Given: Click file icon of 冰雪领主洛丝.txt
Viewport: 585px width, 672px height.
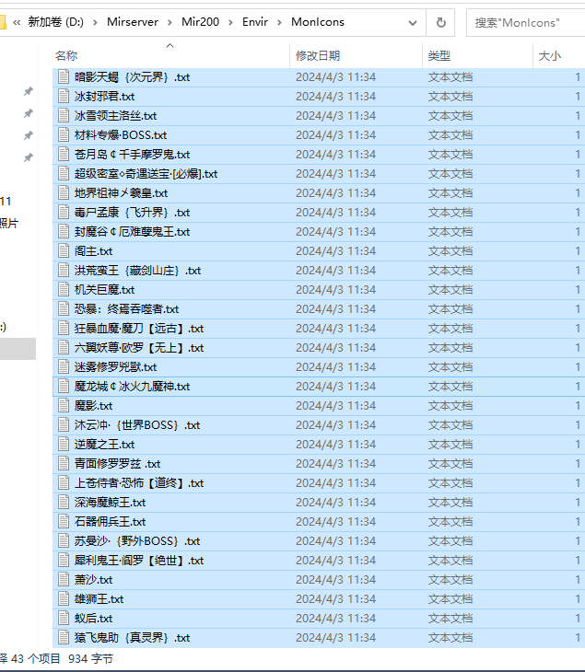Looking at the screenshot, I should (x=64, y=116).
